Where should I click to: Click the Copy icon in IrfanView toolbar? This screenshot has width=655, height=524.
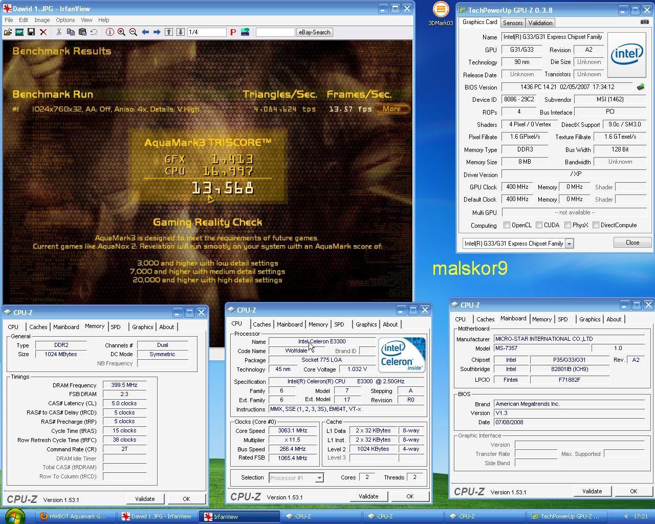pos(71,32)
